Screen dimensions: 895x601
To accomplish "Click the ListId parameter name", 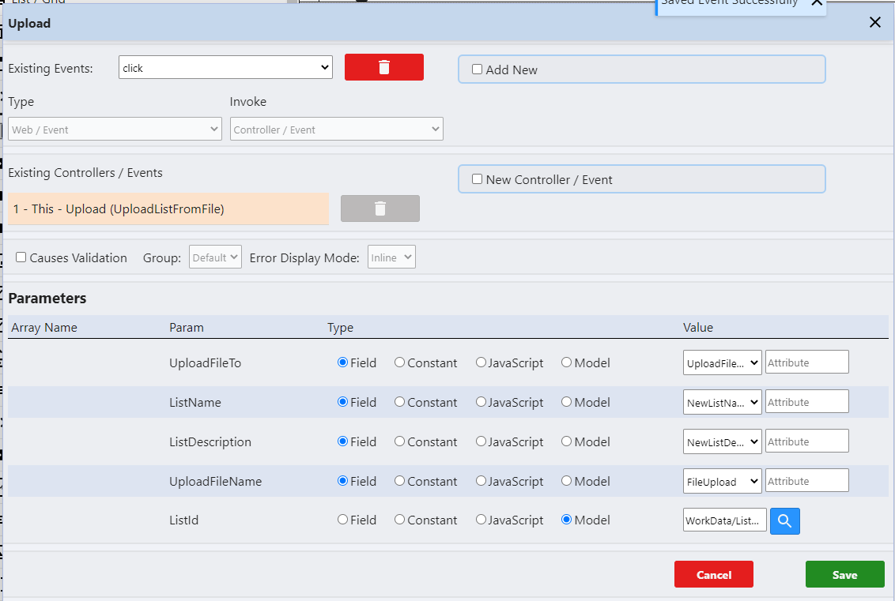I will 183,520.
